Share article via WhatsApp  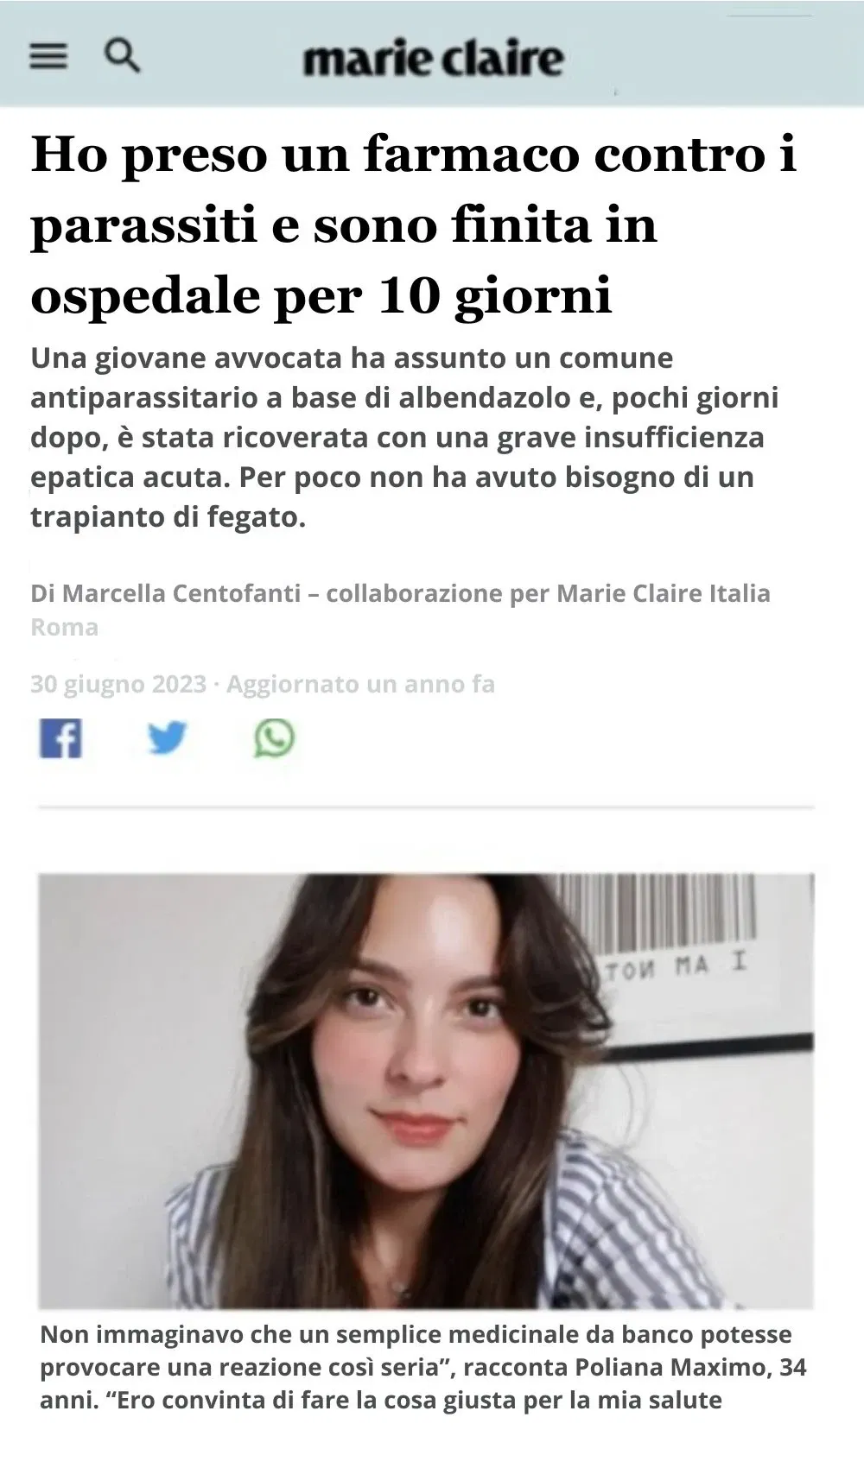point(274,738)
